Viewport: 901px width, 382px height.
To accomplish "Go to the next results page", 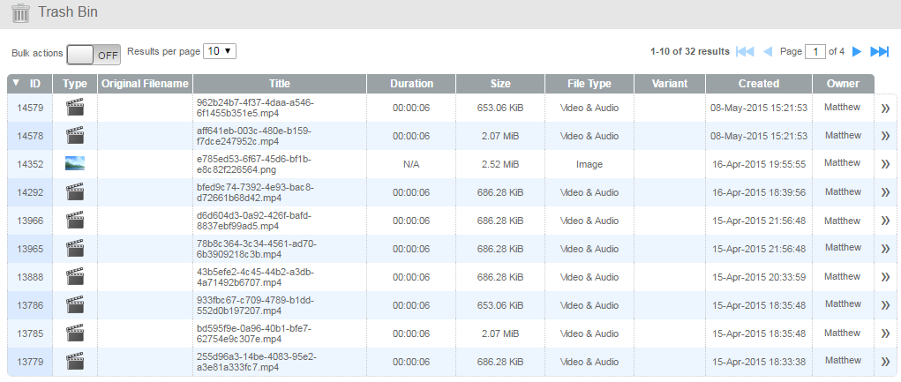I will pyautogui.click(x=857, y=52).
